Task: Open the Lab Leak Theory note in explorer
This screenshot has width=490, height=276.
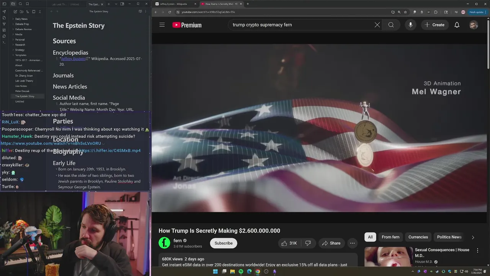Action: tap(24, 81)
